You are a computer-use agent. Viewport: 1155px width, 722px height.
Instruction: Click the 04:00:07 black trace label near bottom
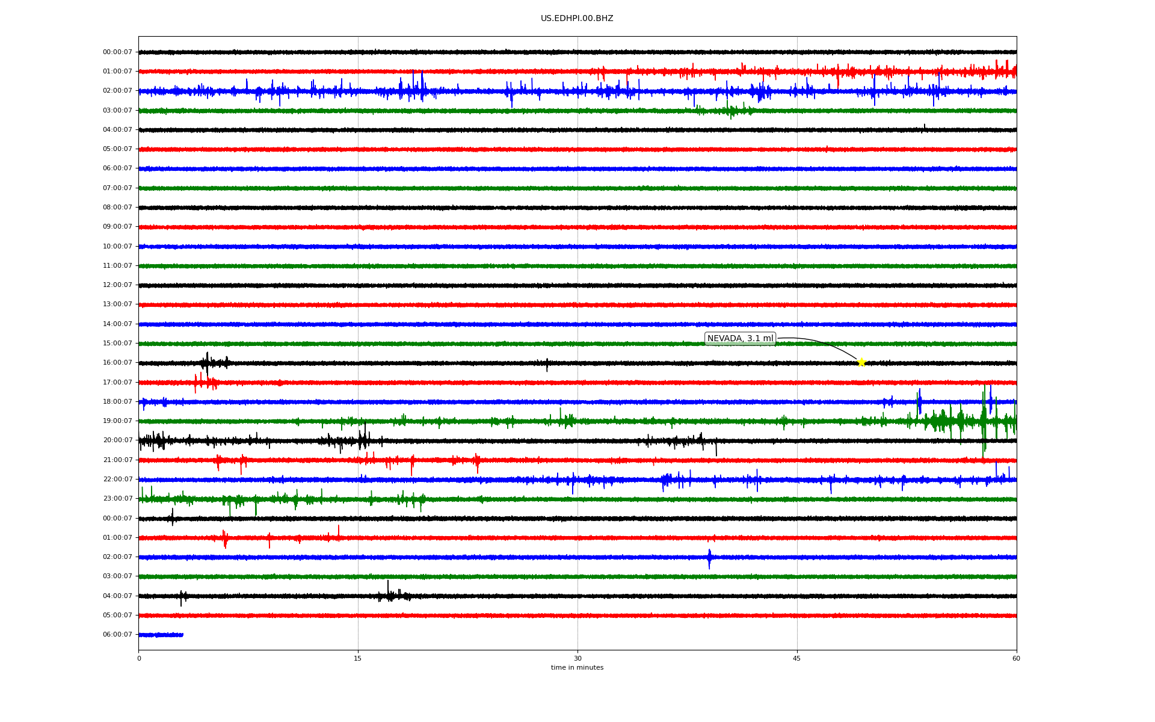point(117,596)
